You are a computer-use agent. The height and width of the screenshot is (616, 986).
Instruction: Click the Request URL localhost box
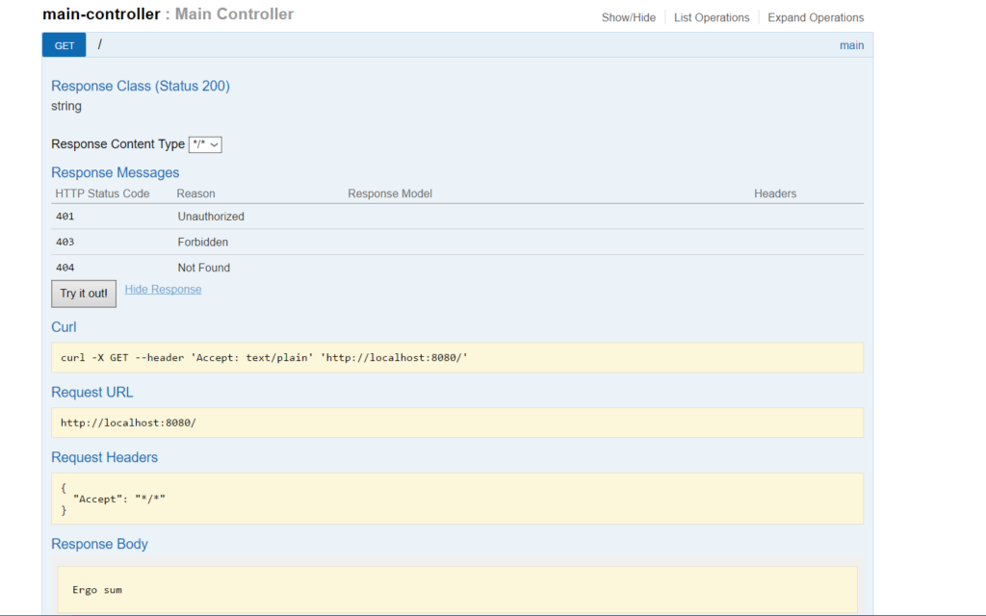click(456, 423)
